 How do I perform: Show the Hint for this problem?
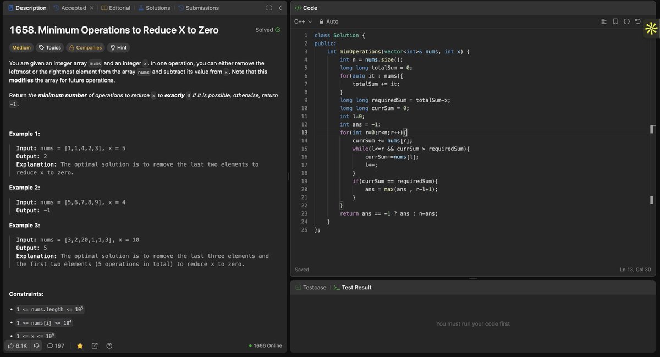tap(119, 48)
